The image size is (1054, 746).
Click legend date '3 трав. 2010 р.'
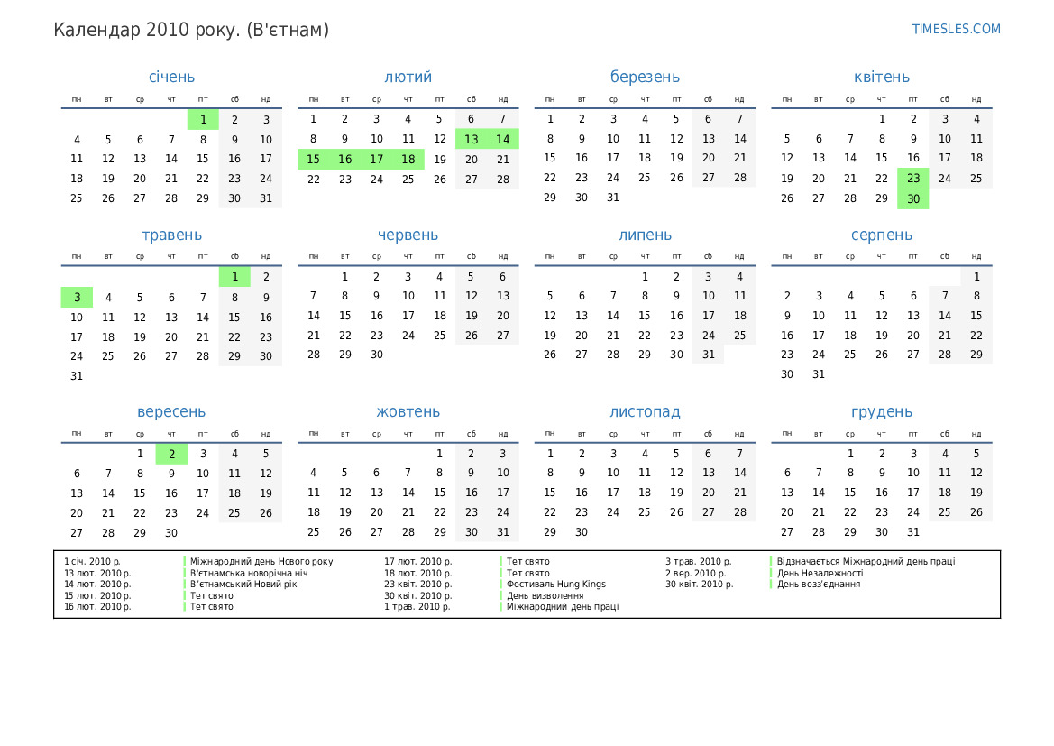tap(699, 562)
